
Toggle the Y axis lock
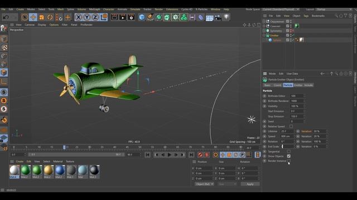[87, 17]
